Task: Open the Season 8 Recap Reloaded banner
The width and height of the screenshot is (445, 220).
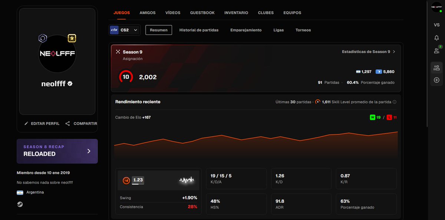Action: pyautogui.click(x=57, y=151)
